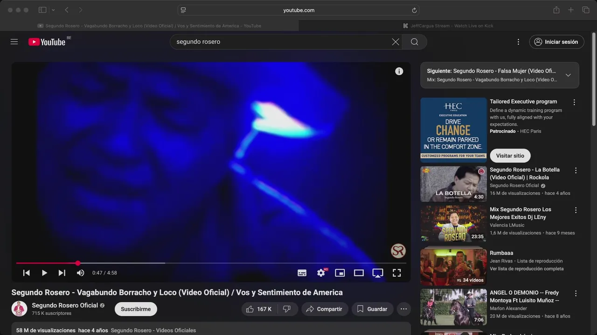The image size is (597, 335).
Task: Open Segundo Rosero Oficial channel avatar
Action: point(19,309)
